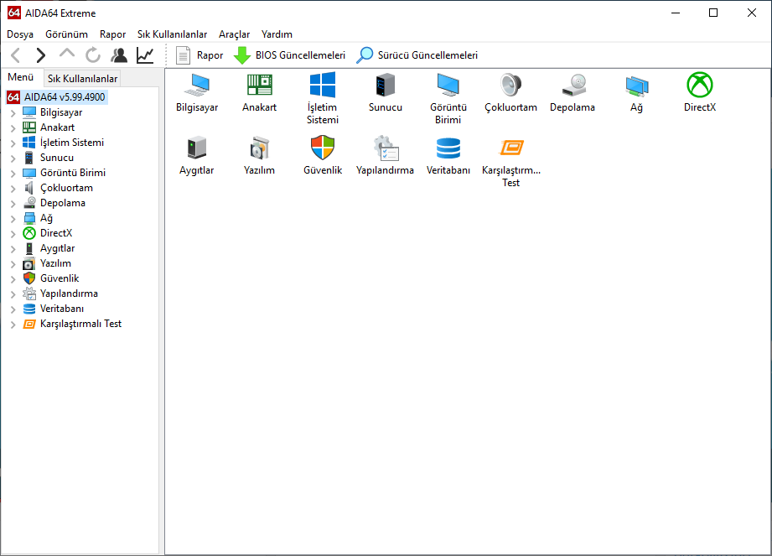Select Depolama in the sidebar tree

point(63,203)
